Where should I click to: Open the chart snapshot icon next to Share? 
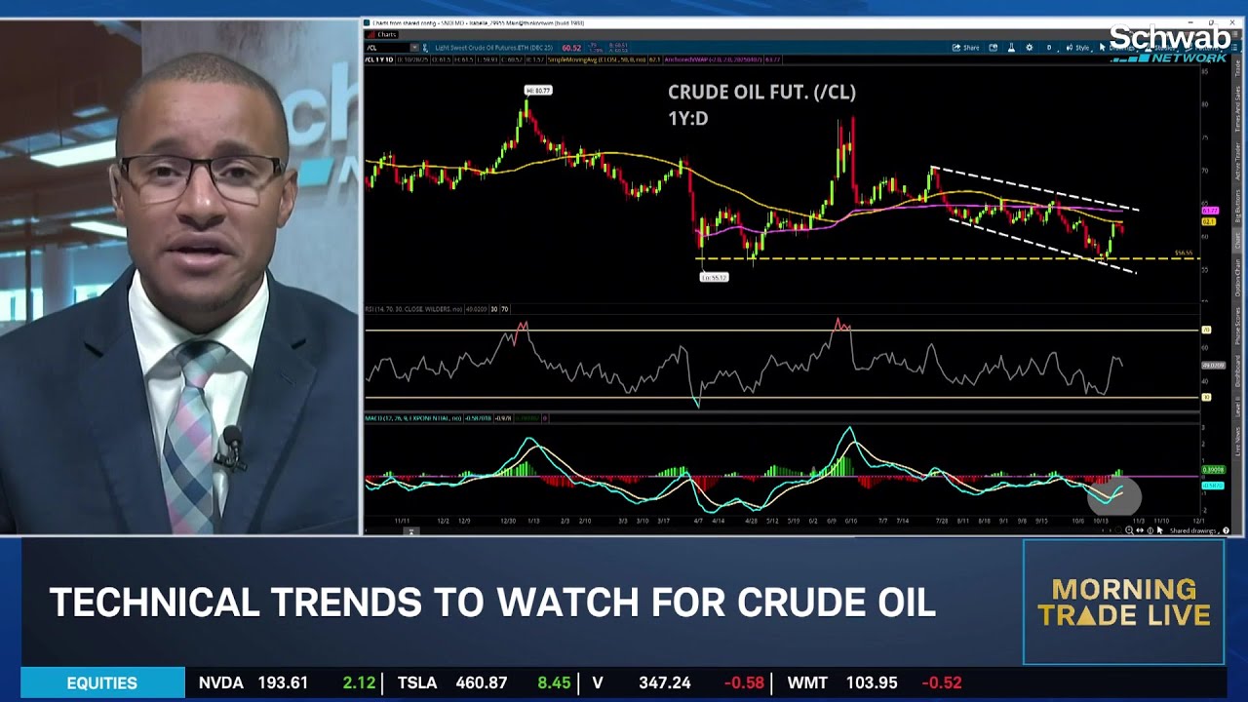(x=994, y=48)
